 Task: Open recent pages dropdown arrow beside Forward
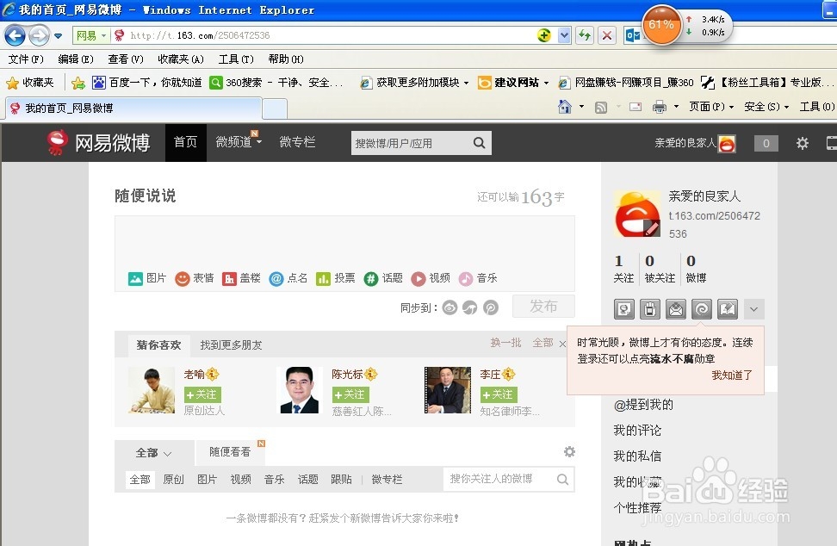point(58,36)
